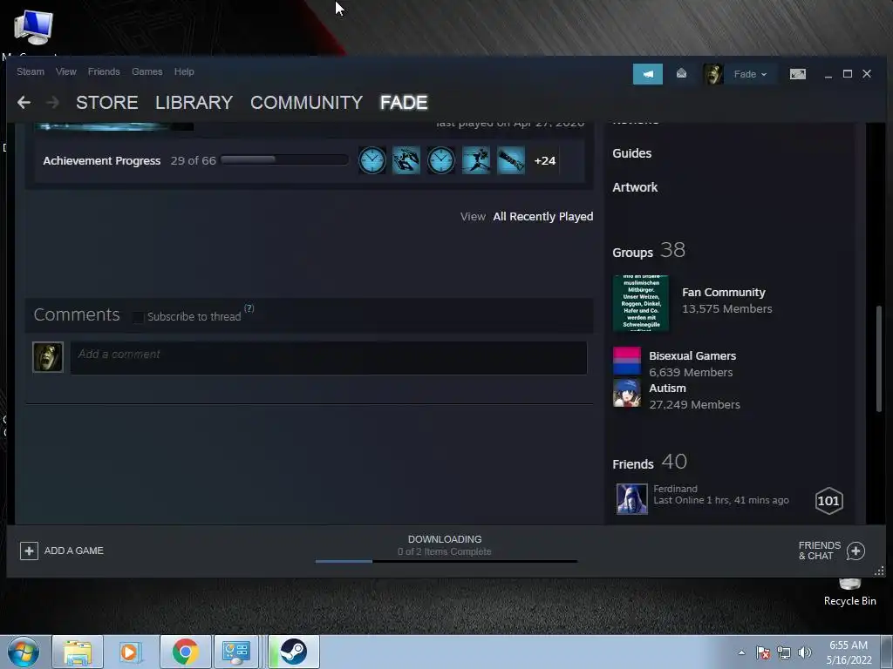This screenshot has width=893, height=669.
Task: Click the profile avatar in title bar
Action: point(713,74)
